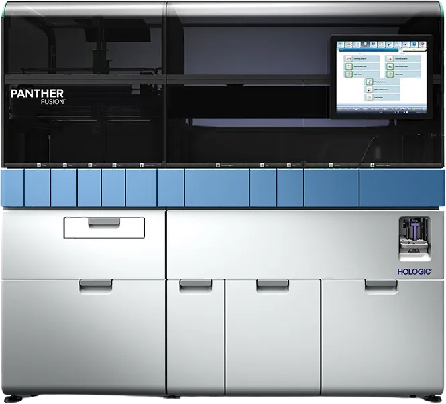Image resolution: width=446 pixels, height=404 pixels.
Task: Click the blue progress bar under touchscreen toolbar
Action: [369, 50]
